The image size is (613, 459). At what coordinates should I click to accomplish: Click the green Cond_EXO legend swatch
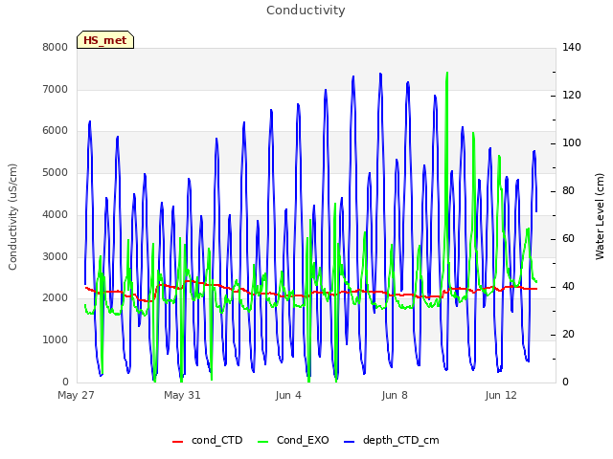(x=263, y=442)
